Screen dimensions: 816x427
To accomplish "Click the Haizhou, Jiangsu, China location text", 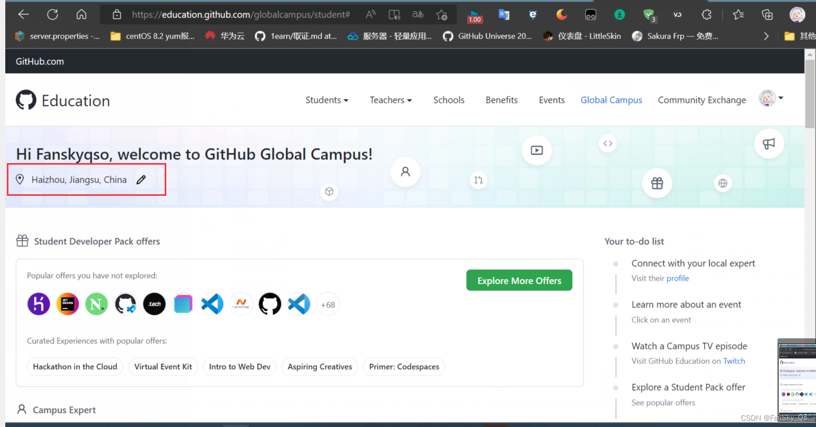I will pos(79,180).
